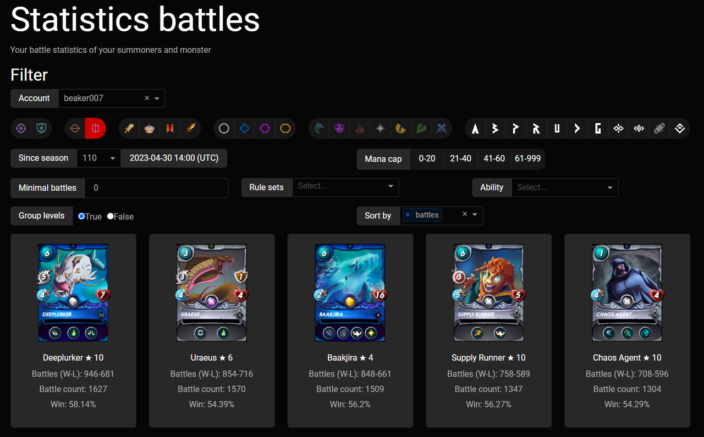Click 'Battles (W-L): 848-661' under Baakjira
This screenshot has width=704, height=437.
[x=350, y=374]
